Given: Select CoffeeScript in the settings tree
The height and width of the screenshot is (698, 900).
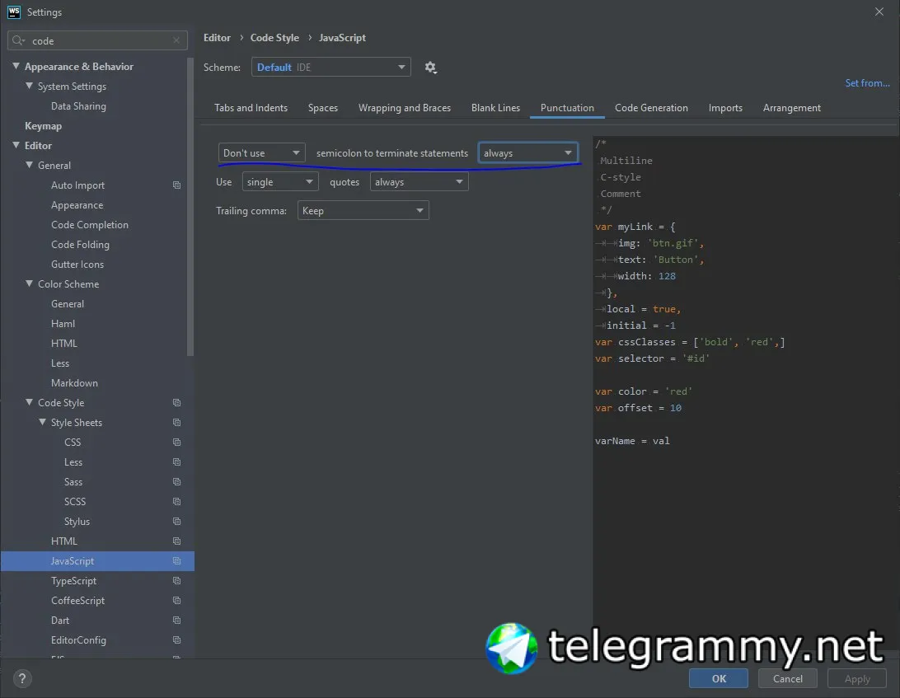Looking at the screenshot, I should pyautogui.click(x=78, y=601).
